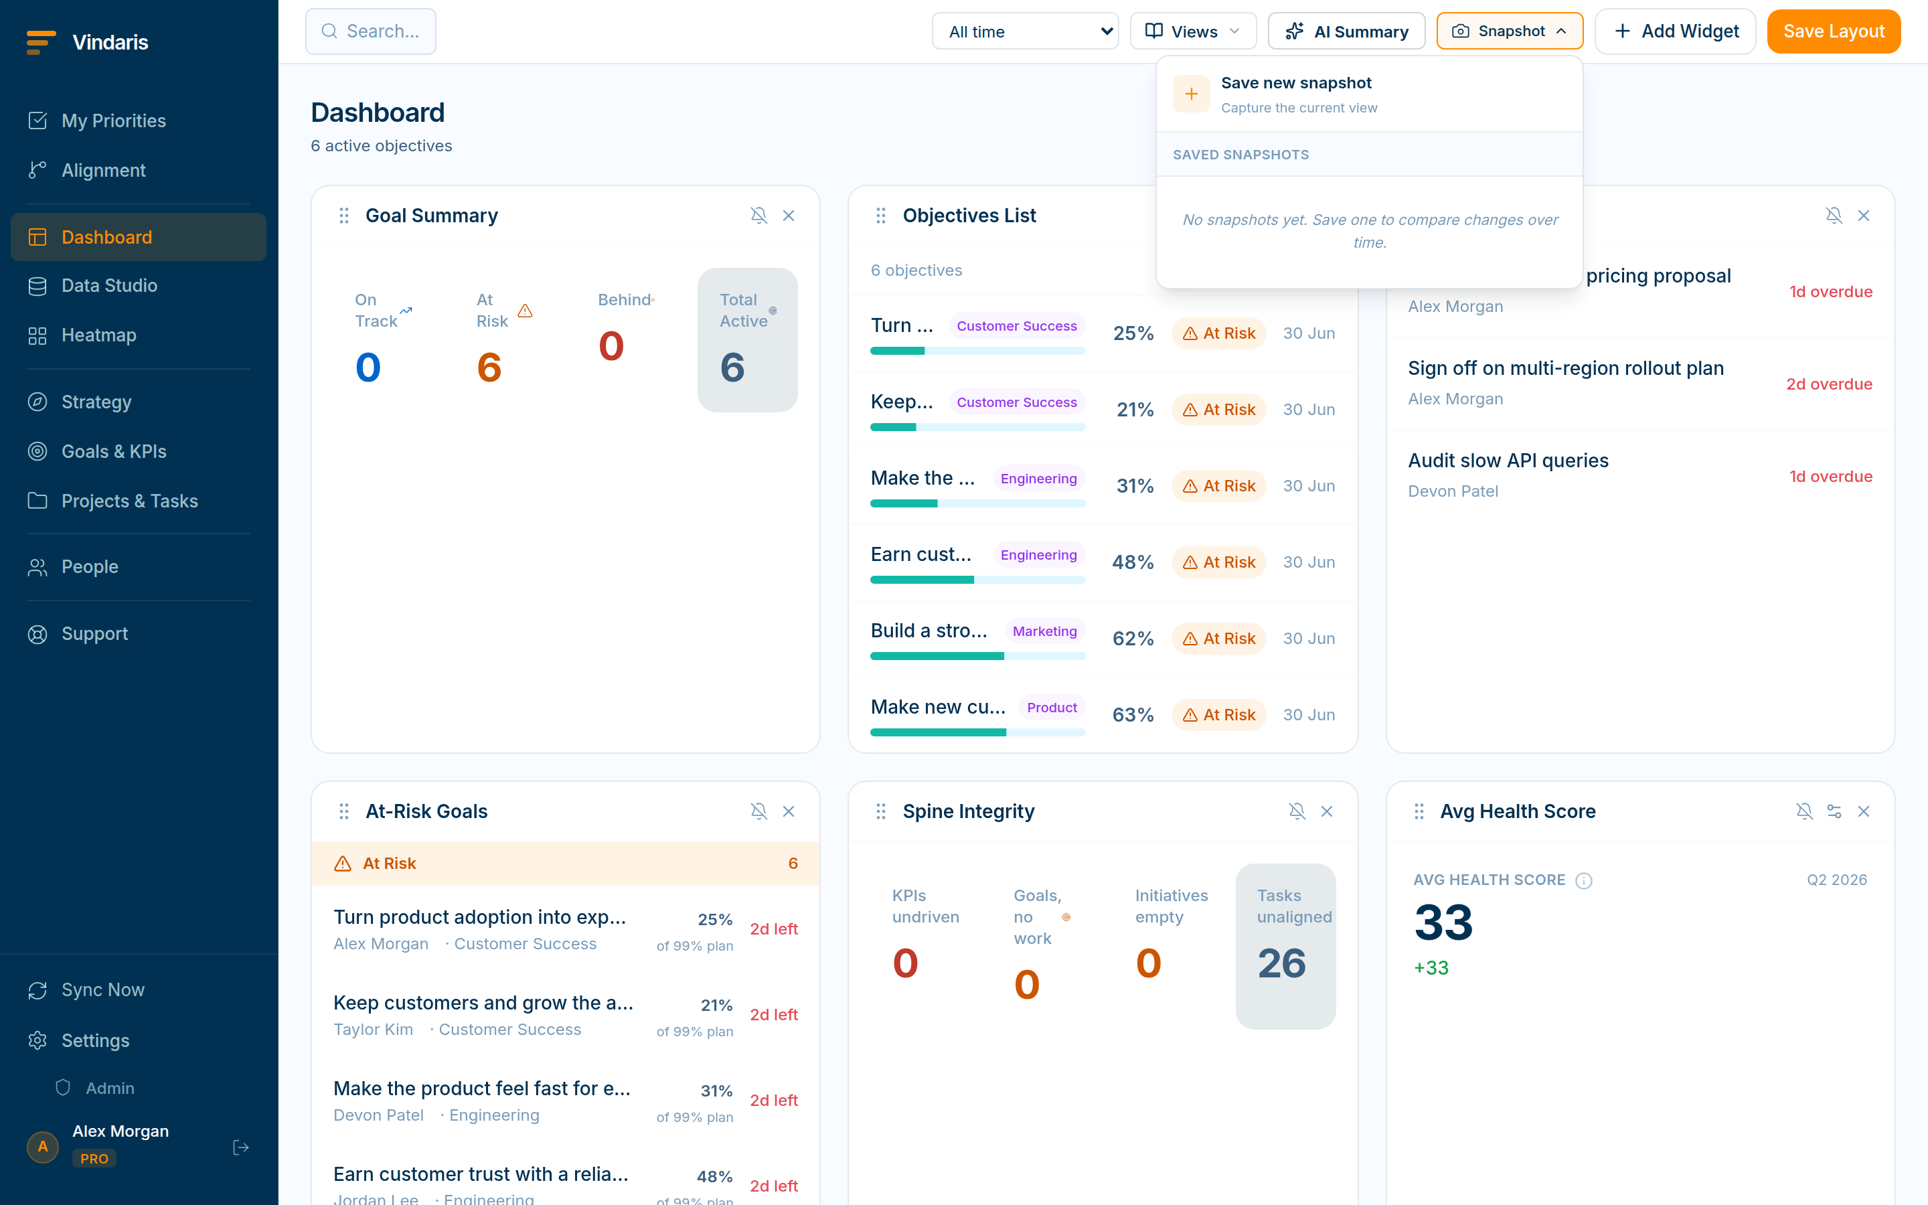This screenshot has width=1928, height=1205.
Task: Click the At-Risk Goals drag handle
Action: [x=344, y=811]
